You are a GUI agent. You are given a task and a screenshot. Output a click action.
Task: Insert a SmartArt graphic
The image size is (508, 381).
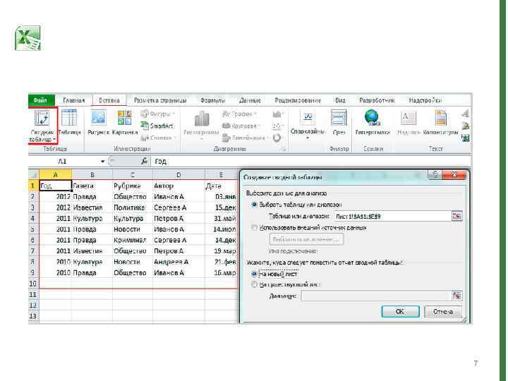(x=157, y=126)
